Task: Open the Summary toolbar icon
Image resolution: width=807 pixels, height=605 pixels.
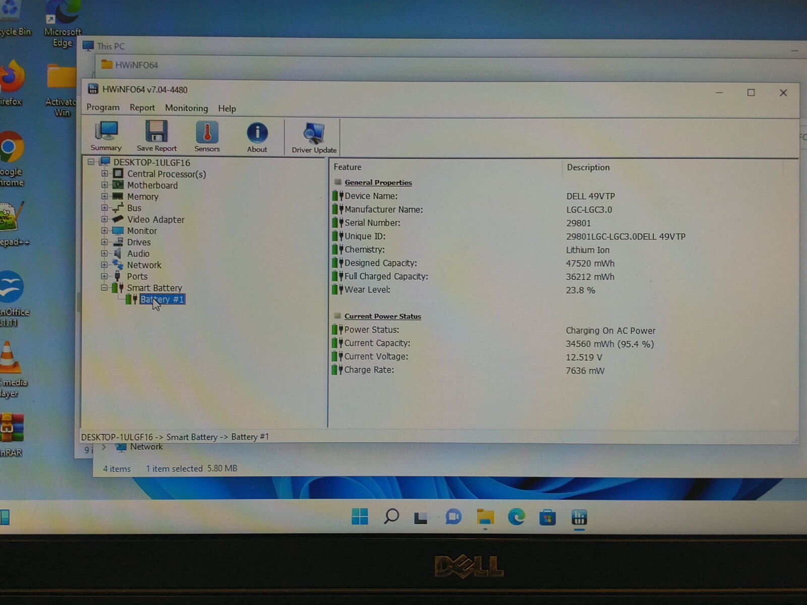Action: pyautogui.click(x=106, y=136)
